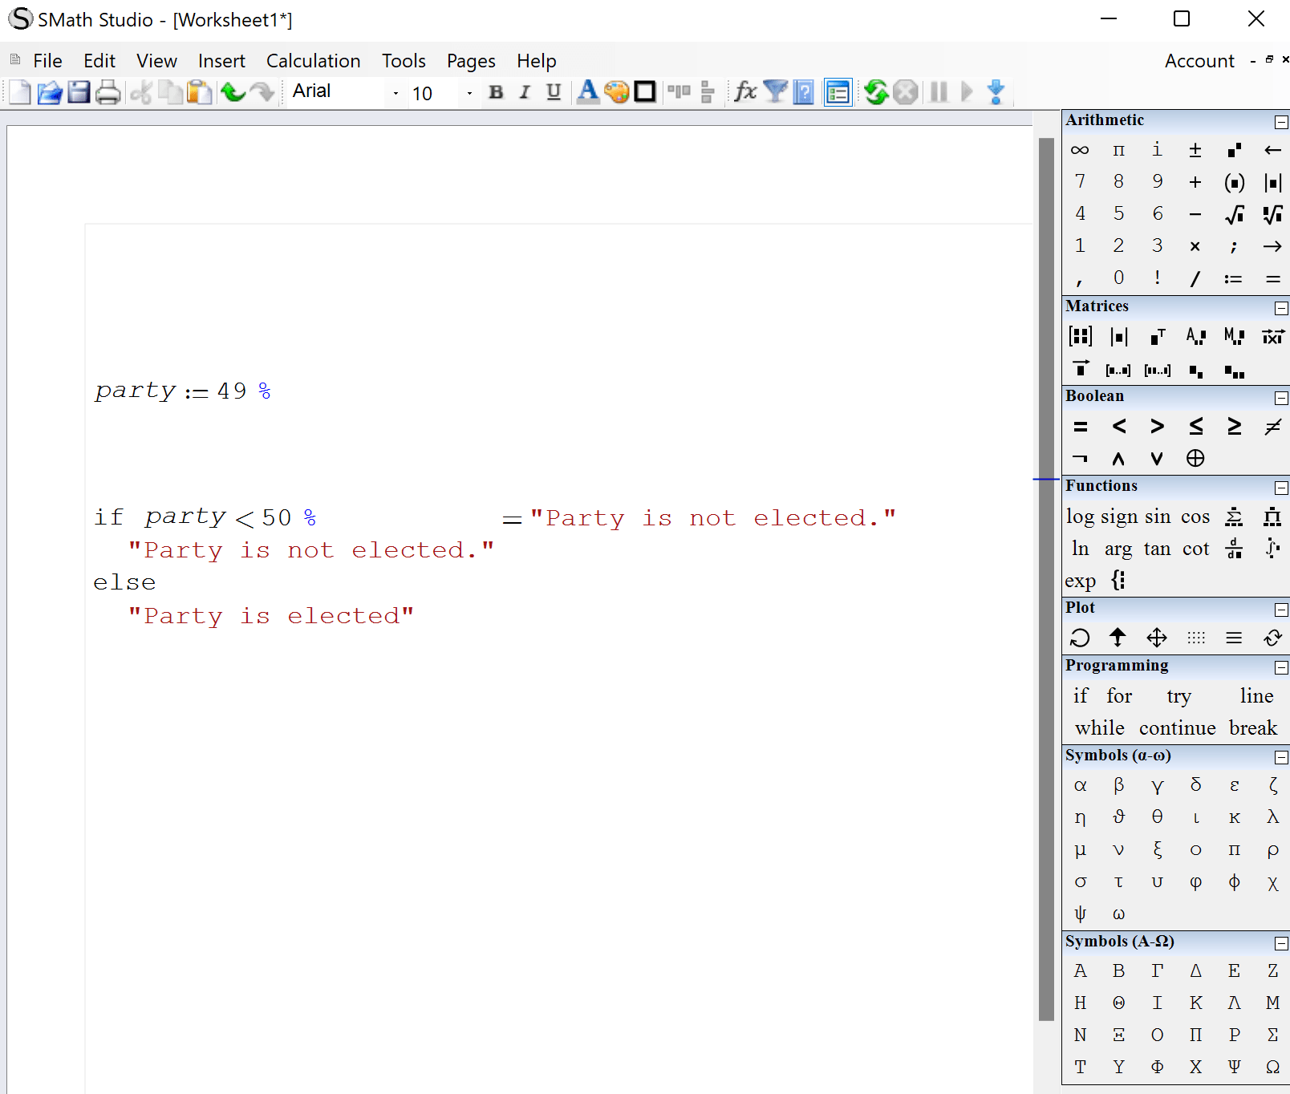The image size is (1290, 1094).
Task: Click the interrupt calculation icon
Action: click(x=907, y=92)
